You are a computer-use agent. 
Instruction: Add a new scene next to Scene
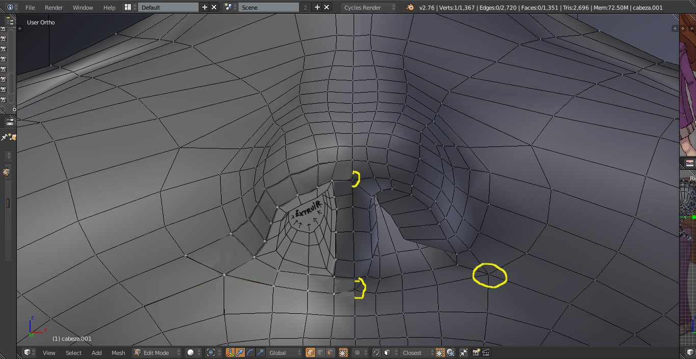tap(317, 7)
